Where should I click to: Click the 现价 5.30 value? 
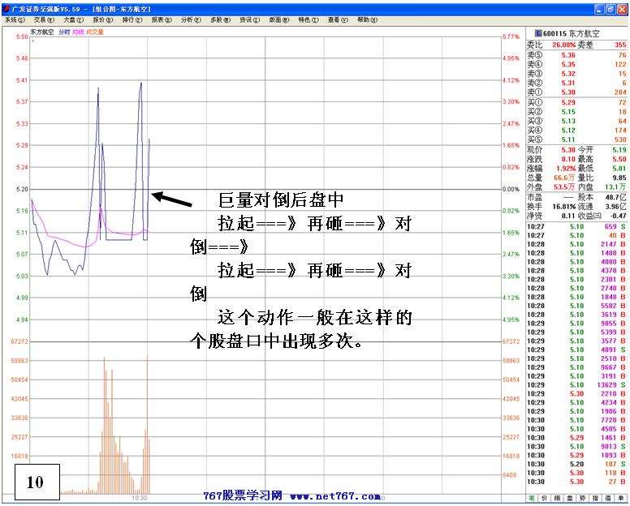pyautogui.click(x=568, y=150)
